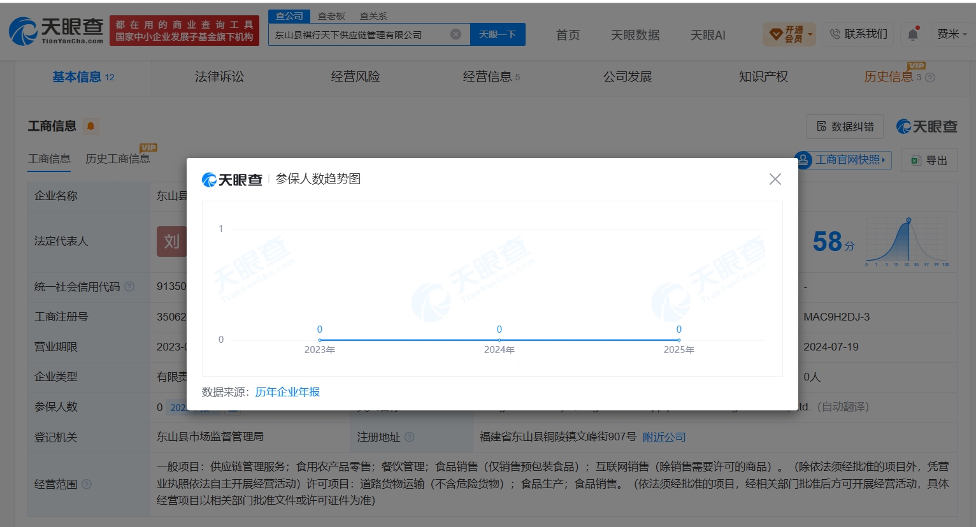Switch to the 基本信息 tab
The image size is (976, 527).
(x=83, y=77)
